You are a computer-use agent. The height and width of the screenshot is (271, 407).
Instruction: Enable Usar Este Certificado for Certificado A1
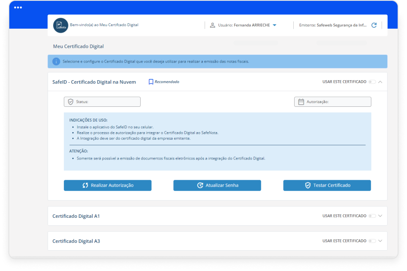372,216
